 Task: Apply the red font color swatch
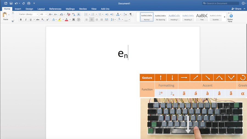coord(66,20)
